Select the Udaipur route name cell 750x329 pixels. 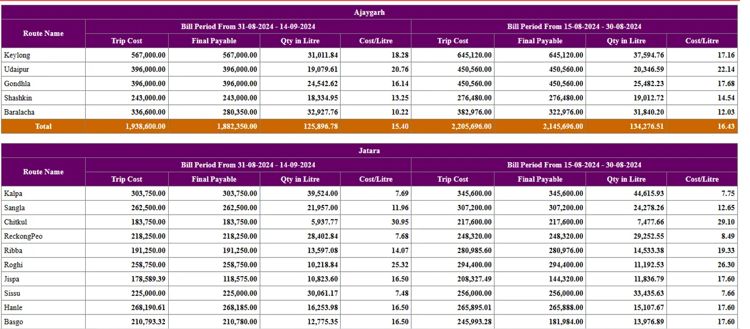pos(43,70)
